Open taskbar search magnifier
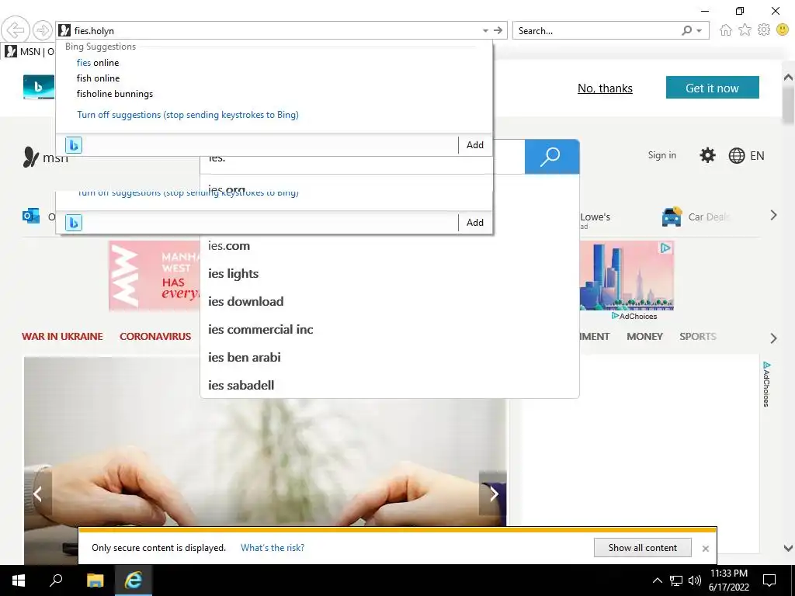The image size is (795, 596). tap(56, 580)
